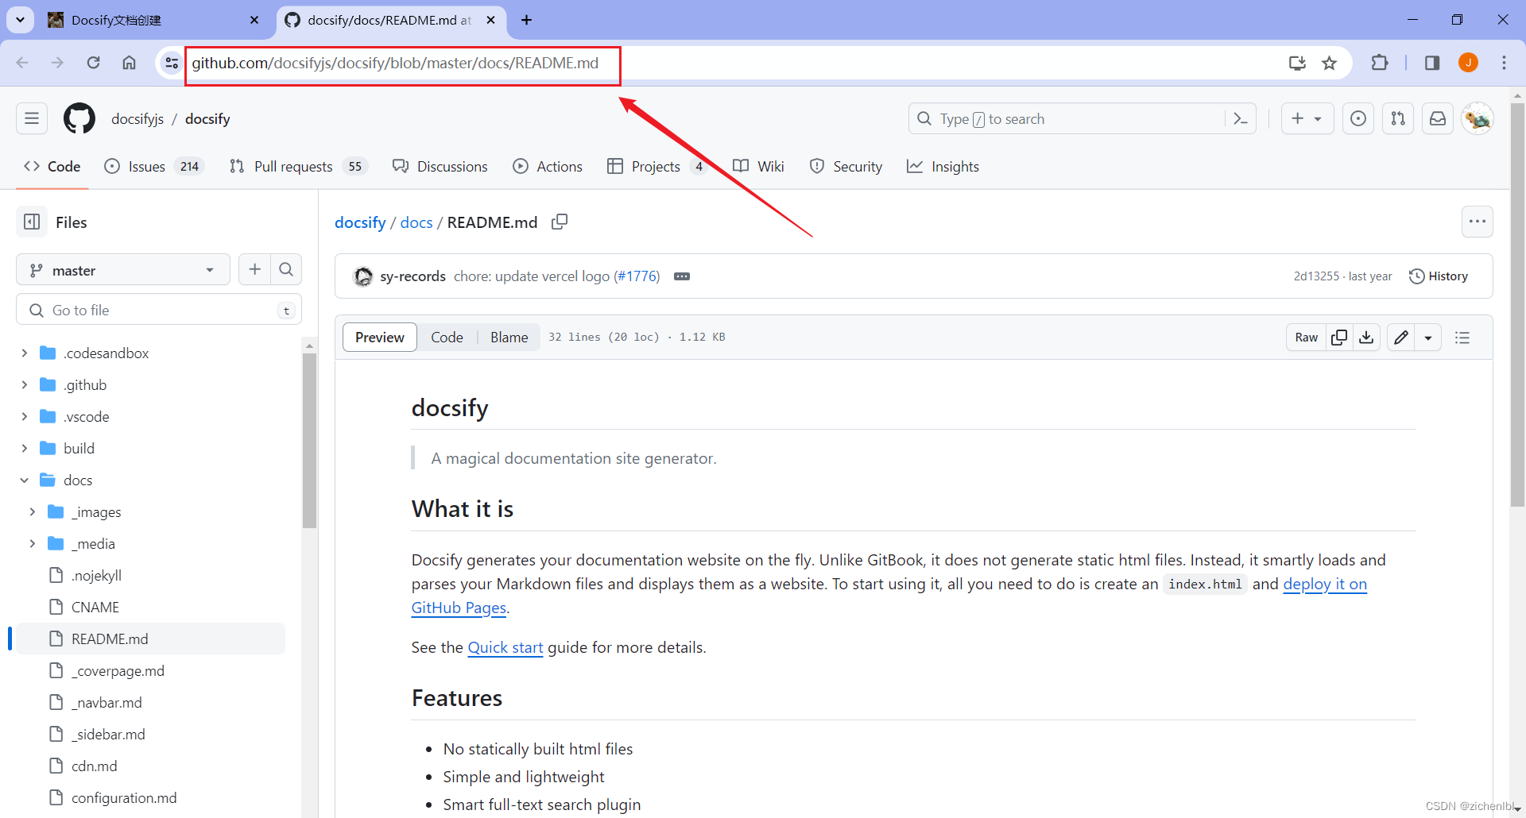Expand the .github folder
The image size is (1526, 818).
click(x=25, y=384)
